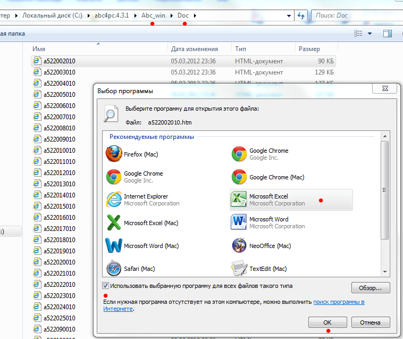
Task: Expand arrow after abc4pc.4.3.1 in breadcrumb
Action: coord(135,15)
